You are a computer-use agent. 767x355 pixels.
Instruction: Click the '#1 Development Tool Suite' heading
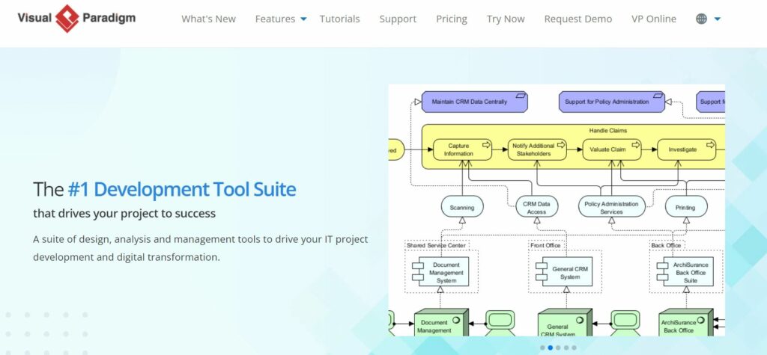coord(182,189)
